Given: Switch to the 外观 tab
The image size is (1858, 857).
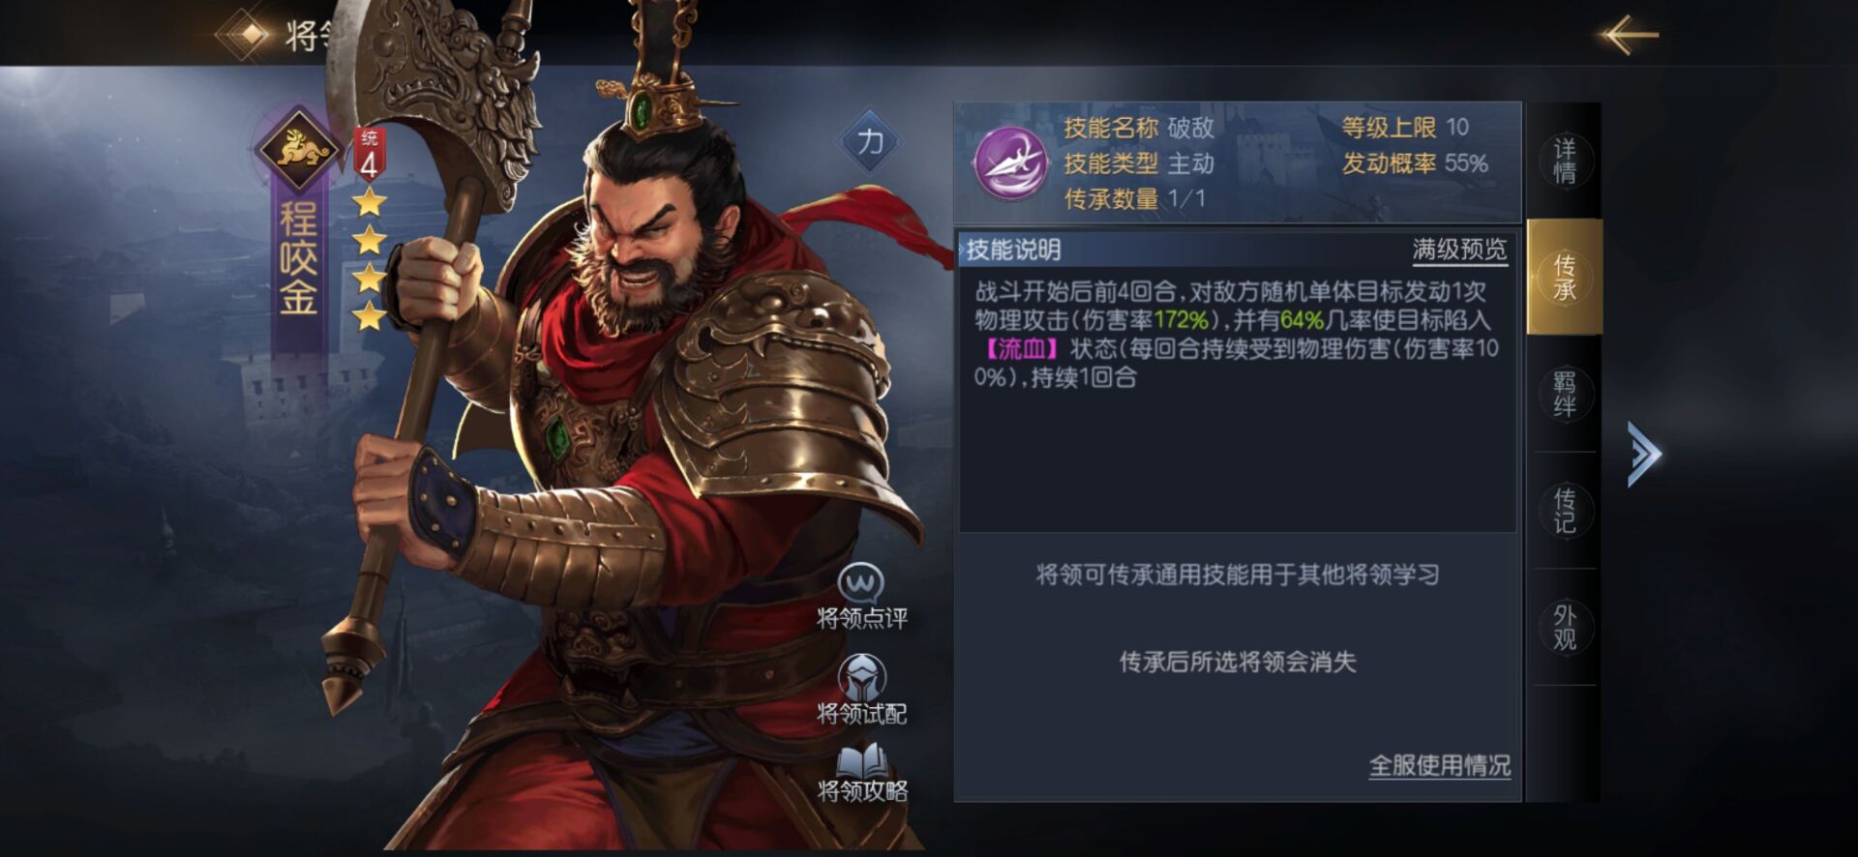Looking at the screenshot, I should (x=1564, y=627).
